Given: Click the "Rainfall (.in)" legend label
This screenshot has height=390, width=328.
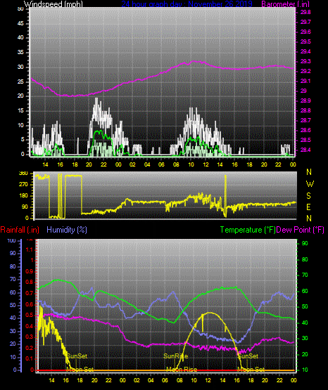Looking at the screenshot, I should click(20, 230).
